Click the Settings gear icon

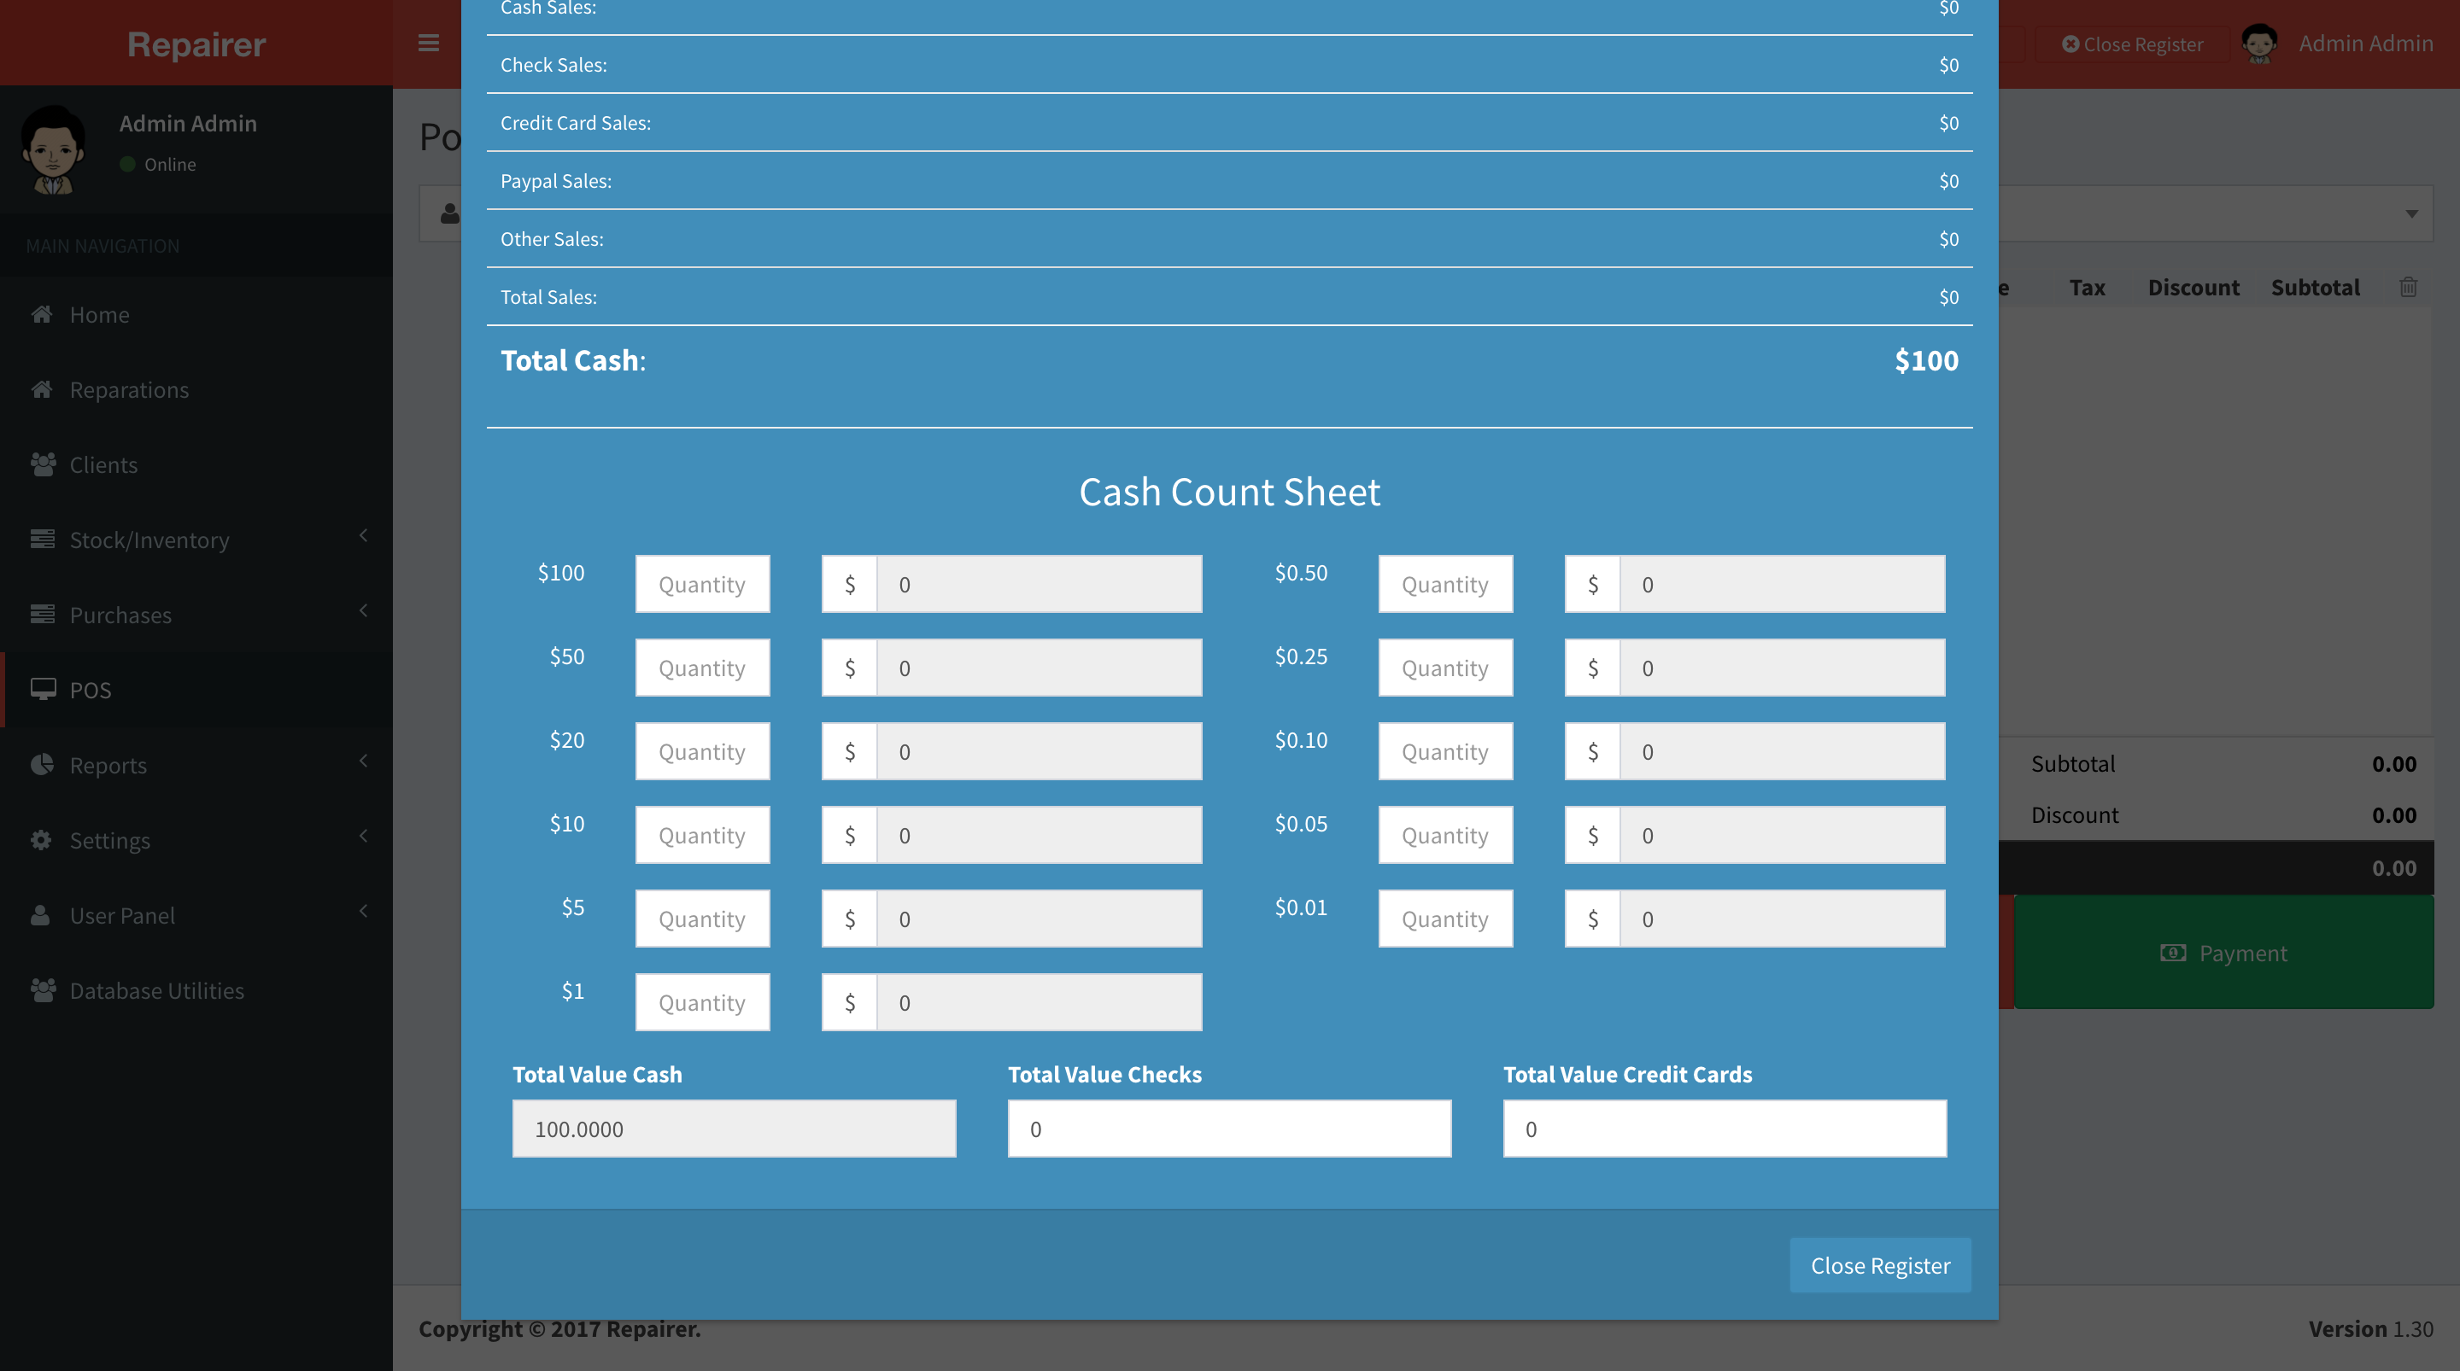(41, 840)
